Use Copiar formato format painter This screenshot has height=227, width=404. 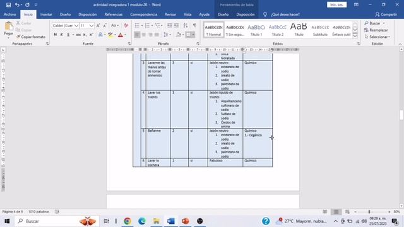click(x=31, y=37)
